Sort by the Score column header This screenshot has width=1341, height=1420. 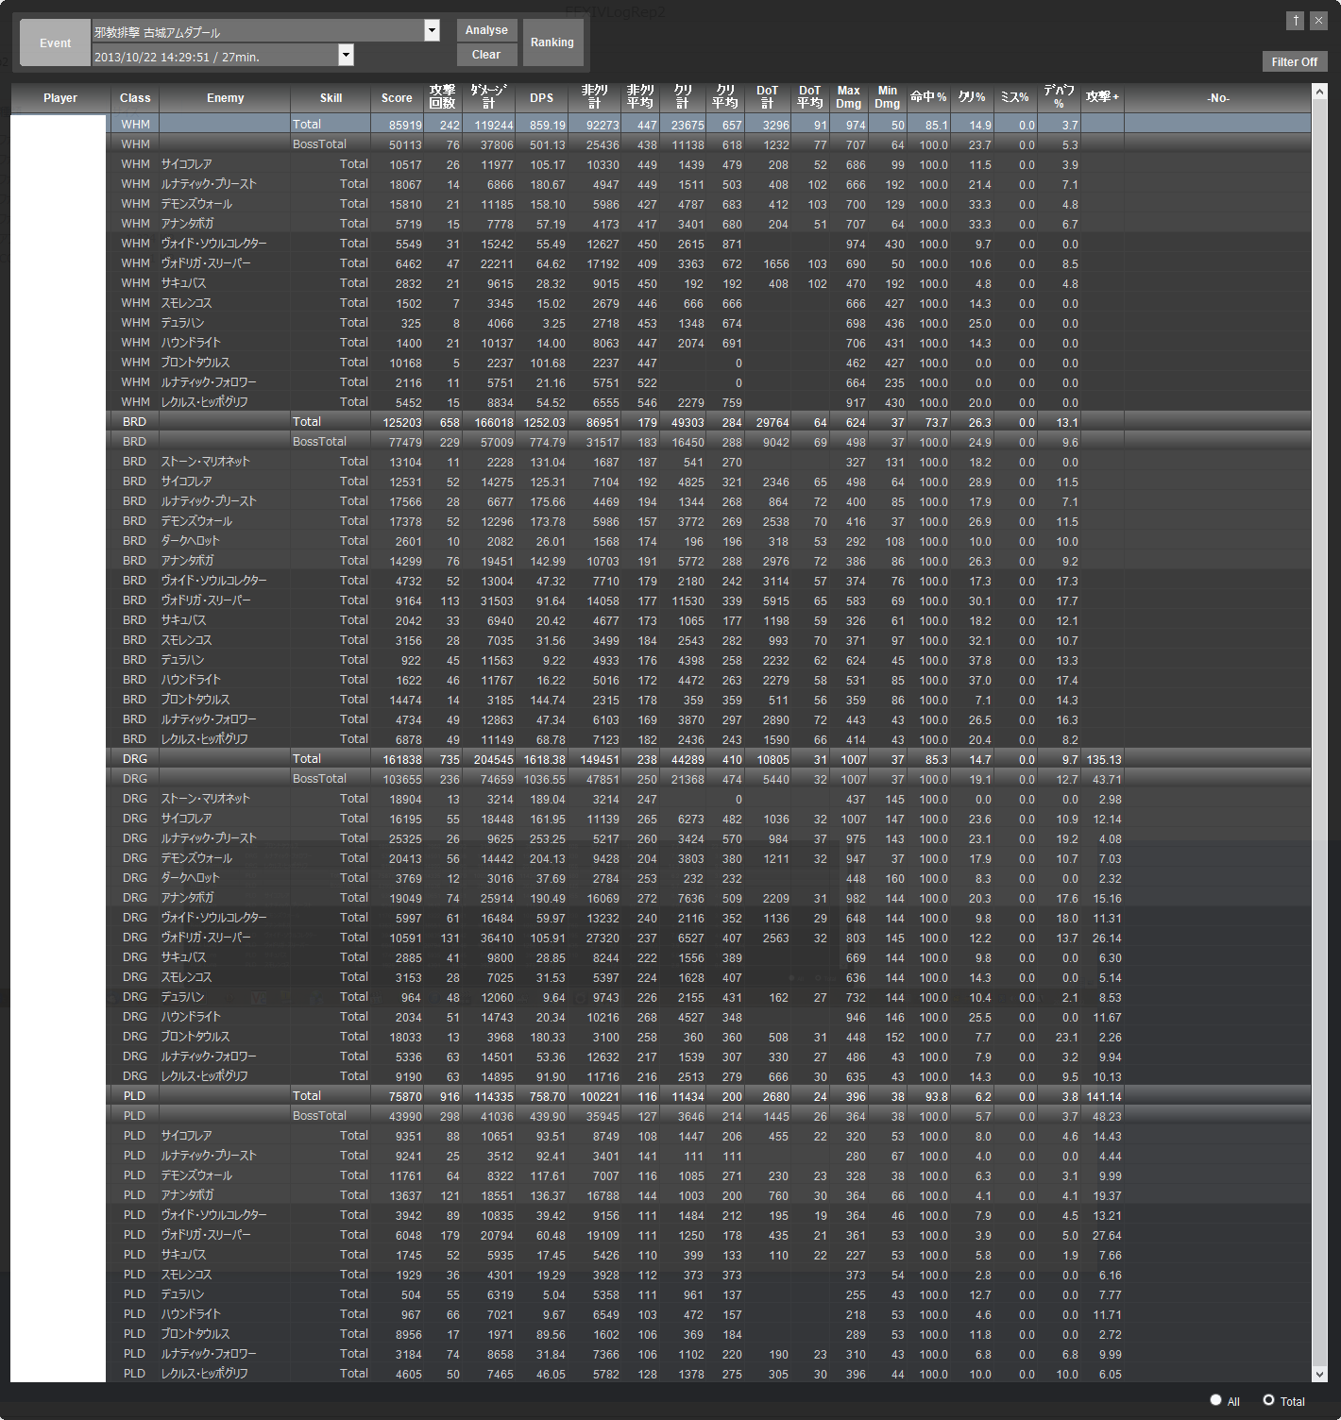click(x=397, y=98)
